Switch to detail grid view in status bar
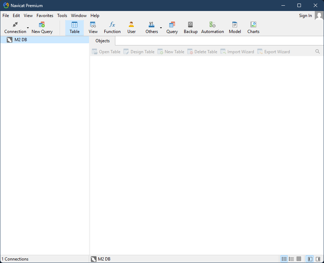 [299, 259]
